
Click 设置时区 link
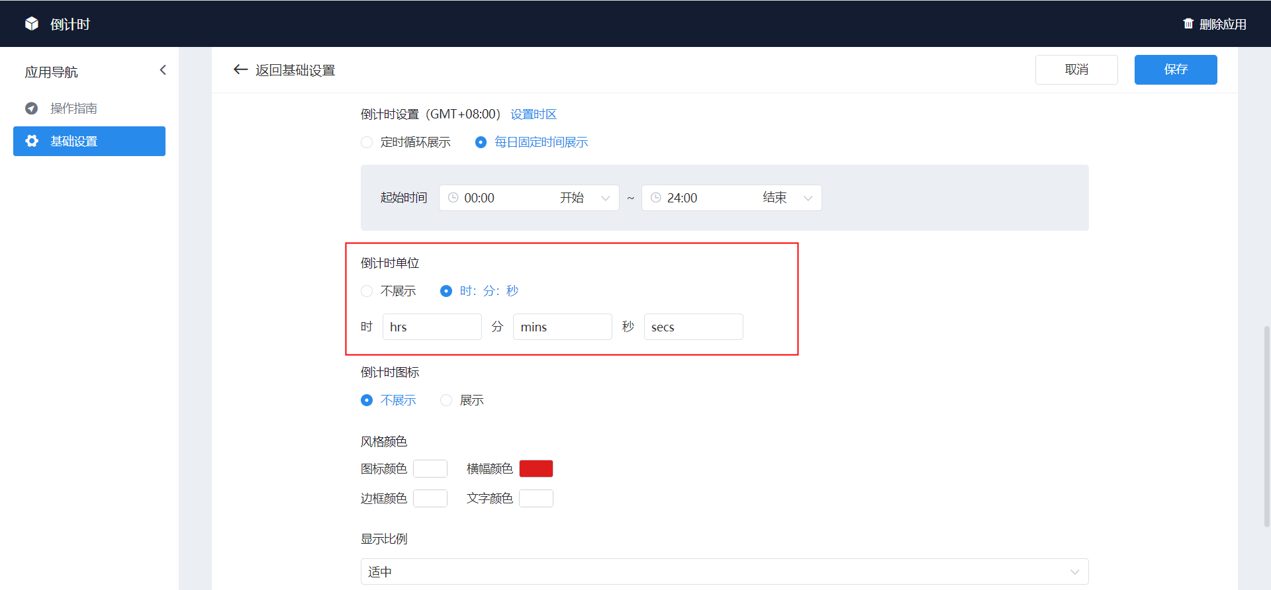pos(534,114)
